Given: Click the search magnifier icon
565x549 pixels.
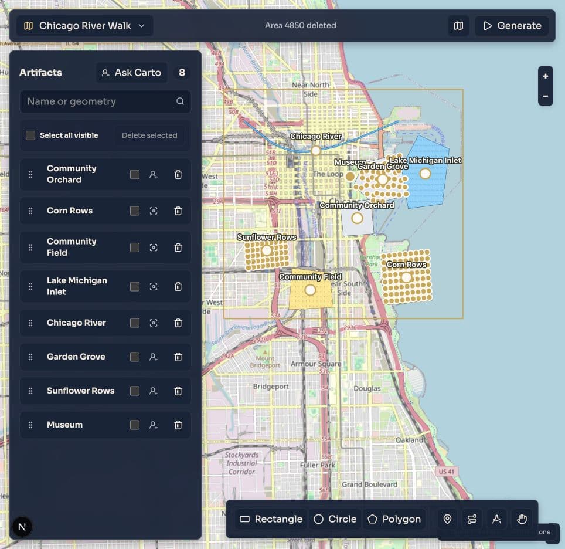Looking at the screenshot, I should (x=180, y=101).
